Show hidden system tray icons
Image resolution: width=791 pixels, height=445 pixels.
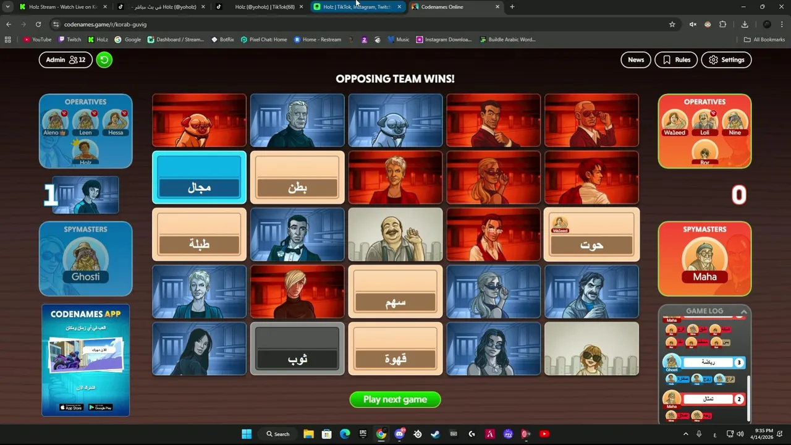[685, 434]
